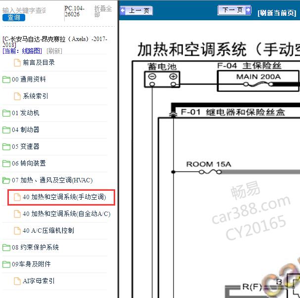Click the open folder icon of 07 HVAC
This screenshot has height=298, width=300.
[x=6, y=180]
